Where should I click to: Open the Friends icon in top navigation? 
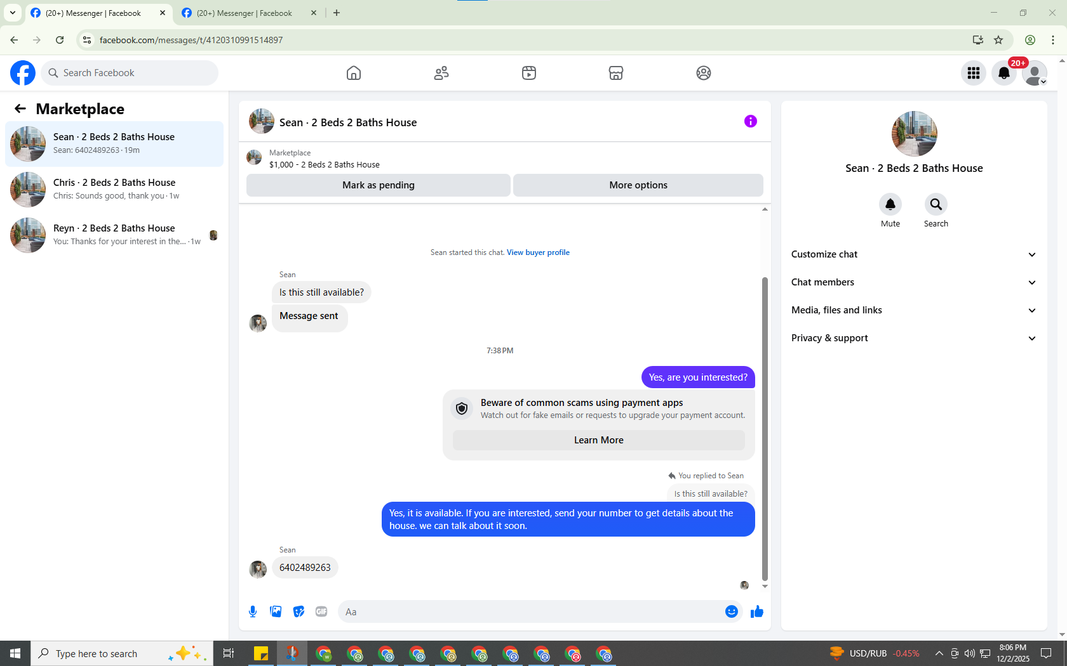tap(441, 73)
